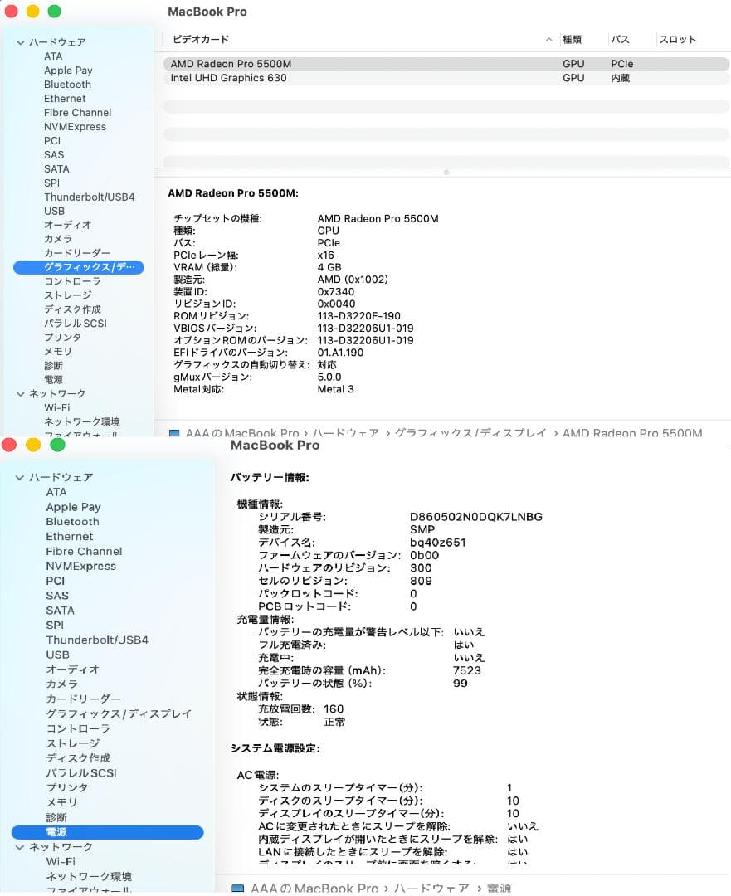This screenshot has height=896, width=731.
Task: Select the Intel UHD Graphics 630 row
Action: point(332,77)
